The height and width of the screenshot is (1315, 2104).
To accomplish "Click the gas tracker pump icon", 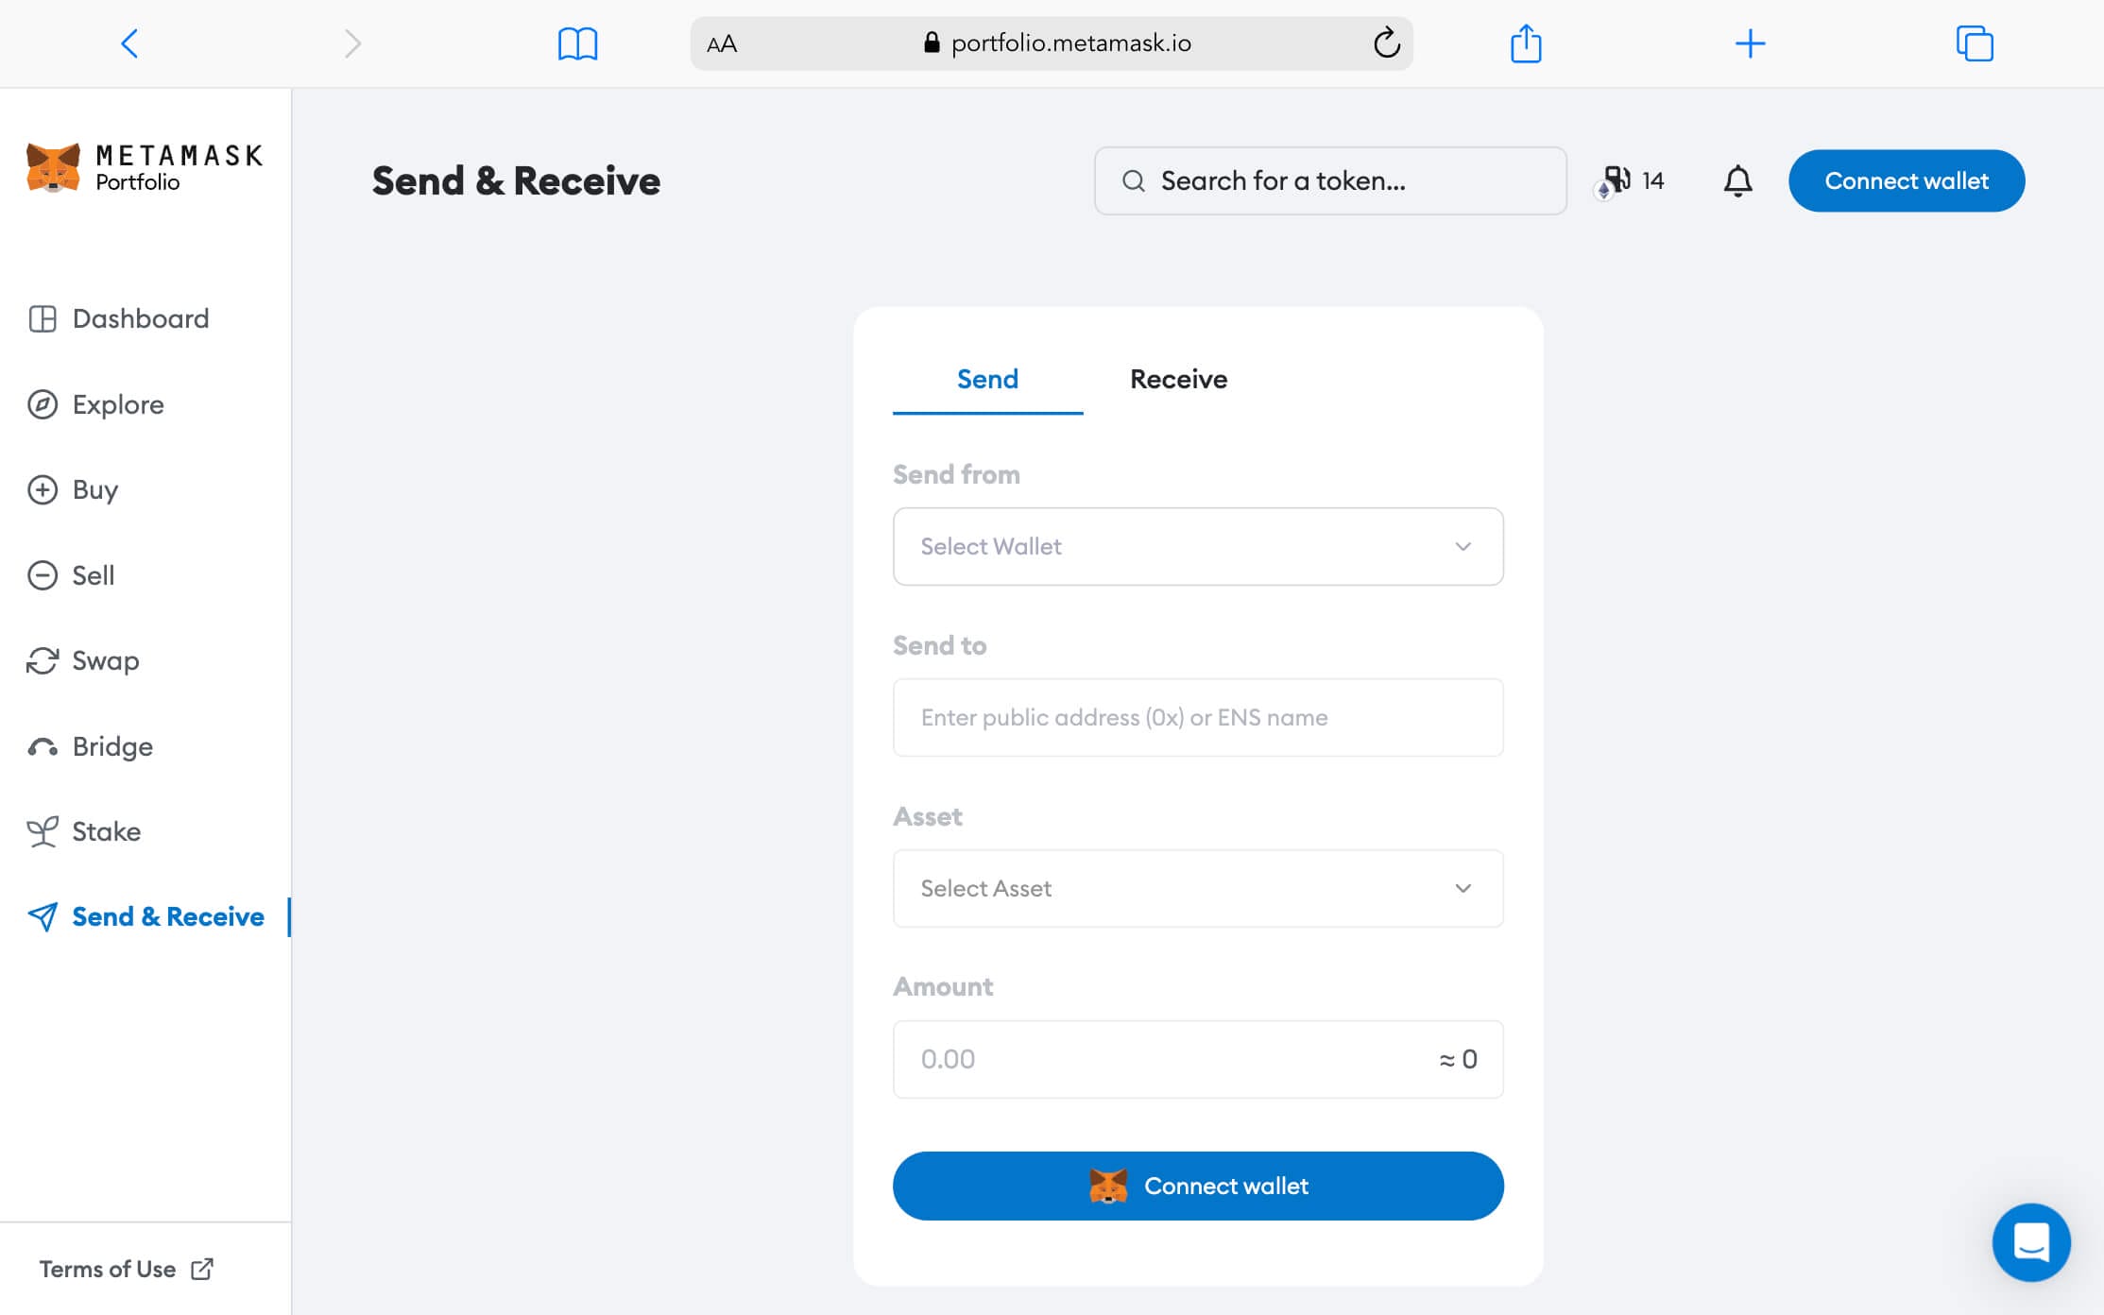I will coord(1616,179).
